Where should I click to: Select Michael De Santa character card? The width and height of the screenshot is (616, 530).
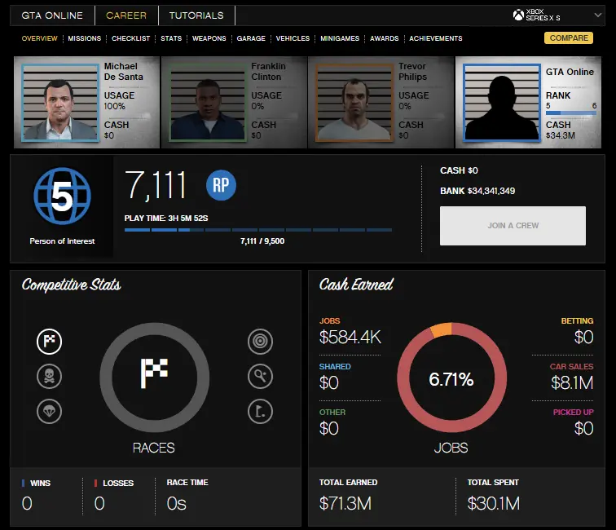coord(86,102)
